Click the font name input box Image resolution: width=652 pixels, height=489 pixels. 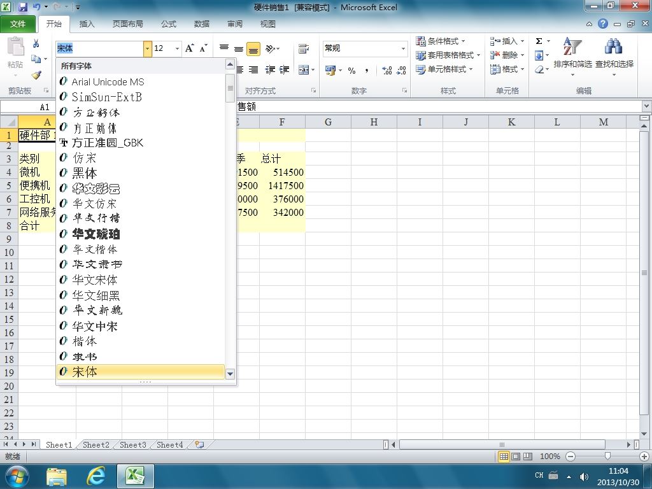pos(100,48)
